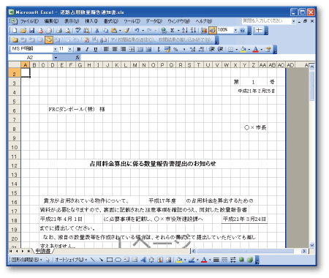Screen dimensions: 329x278
Task: Open the 表示 (View) menu
Action: tap(72, 21)
